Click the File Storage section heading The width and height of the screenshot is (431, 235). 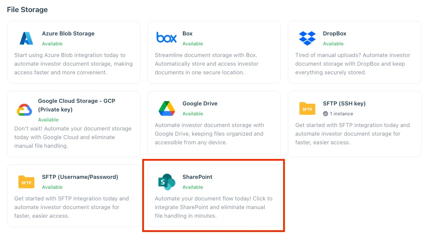tap(27, 10)
